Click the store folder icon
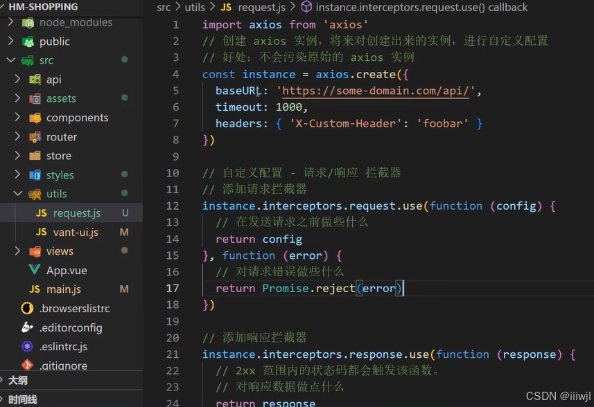Screen dimensions: 594x407 [x=35, y=156]
